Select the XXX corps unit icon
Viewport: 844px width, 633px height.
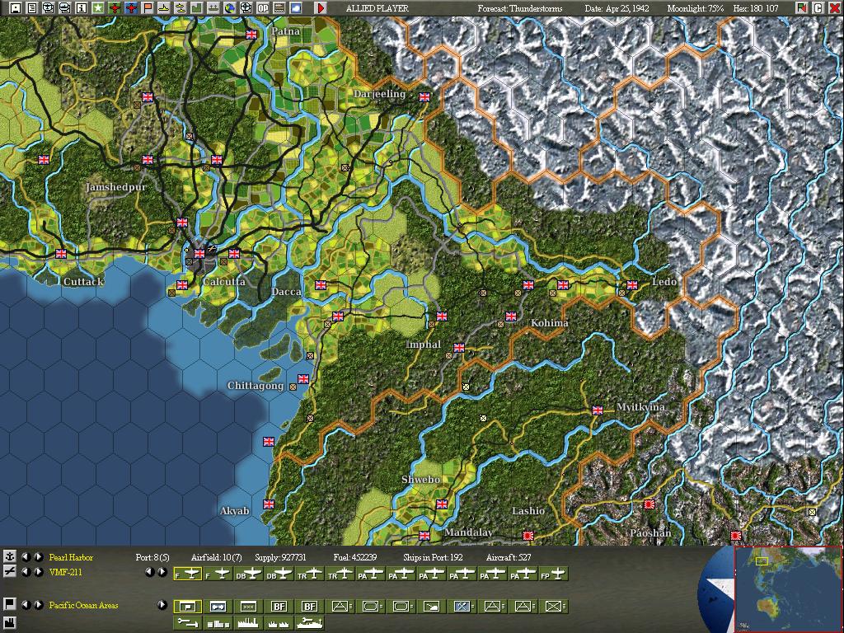click(249, 607)
